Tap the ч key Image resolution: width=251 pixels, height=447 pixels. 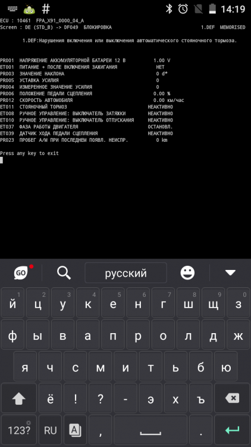point(50,367)
